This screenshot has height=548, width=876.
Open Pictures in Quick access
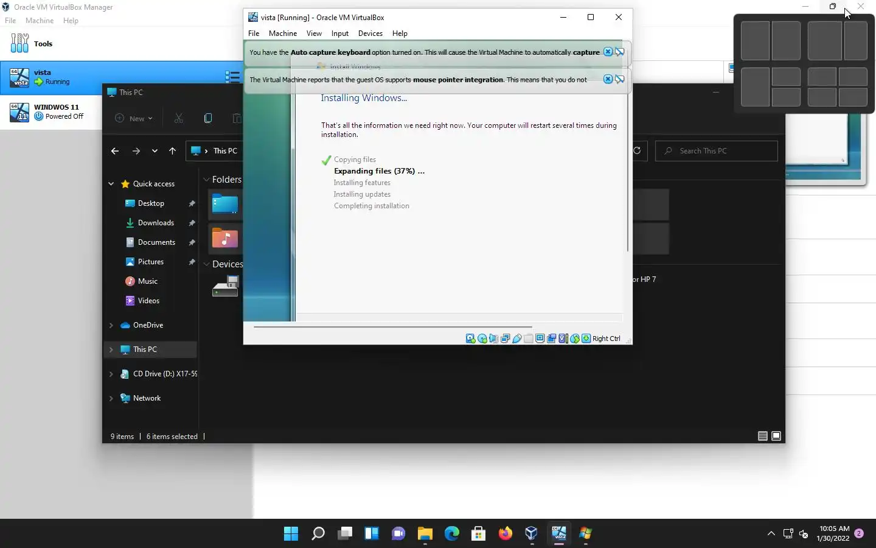coord(150,262)
